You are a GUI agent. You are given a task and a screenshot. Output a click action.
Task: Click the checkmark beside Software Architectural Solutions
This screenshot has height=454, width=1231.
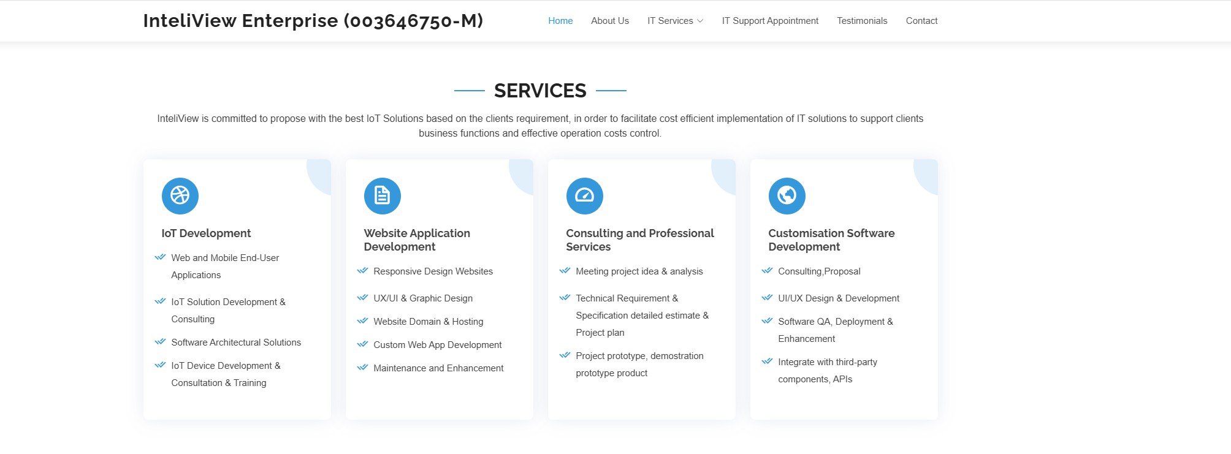point(160,341)
